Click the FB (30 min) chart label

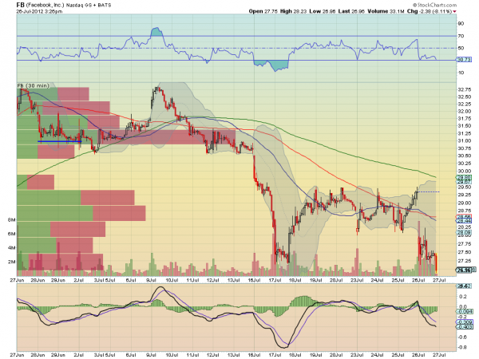tap(33, 85)
